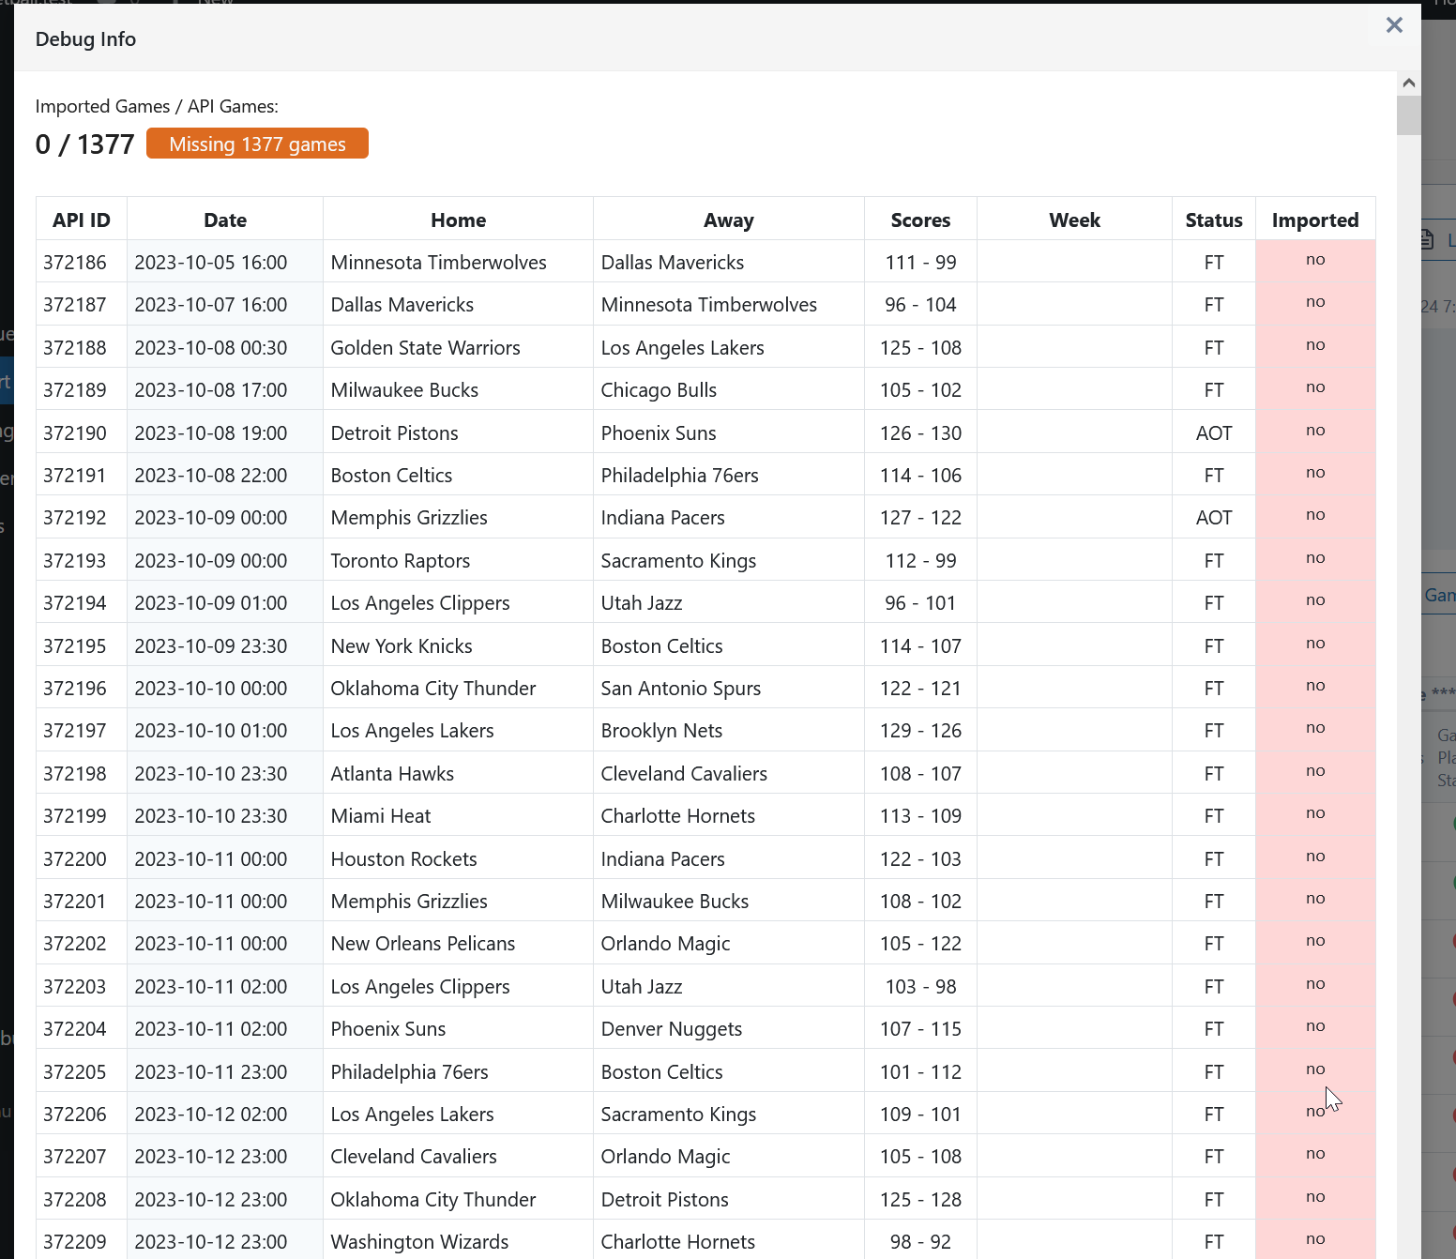Click the Status column header
Screen dimensions: 1456x1259
coord(1214,220)
